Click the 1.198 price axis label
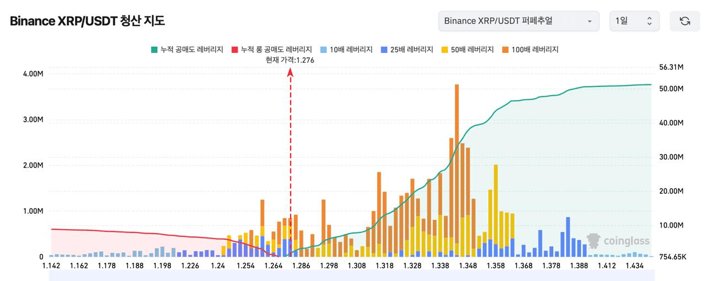 click(x=162, y=266)
